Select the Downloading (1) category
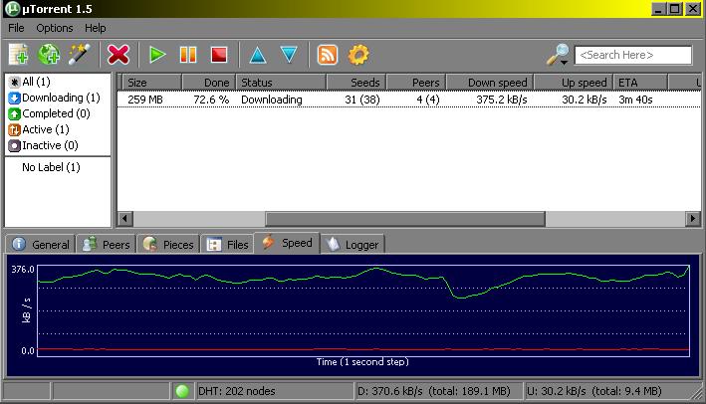The image size is (706, 404). coord(54,98)
